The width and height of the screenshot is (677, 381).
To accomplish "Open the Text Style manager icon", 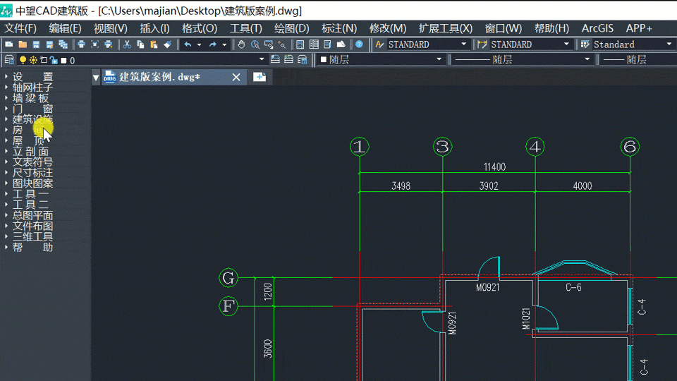I will [x=379, y=44].
